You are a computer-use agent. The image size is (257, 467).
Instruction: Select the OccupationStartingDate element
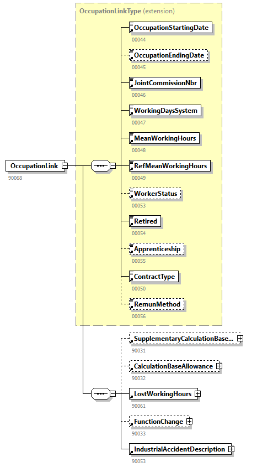(170, 28)
